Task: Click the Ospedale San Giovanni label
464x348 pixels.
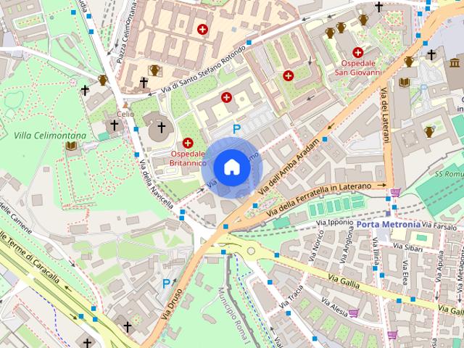Action: 358,67
